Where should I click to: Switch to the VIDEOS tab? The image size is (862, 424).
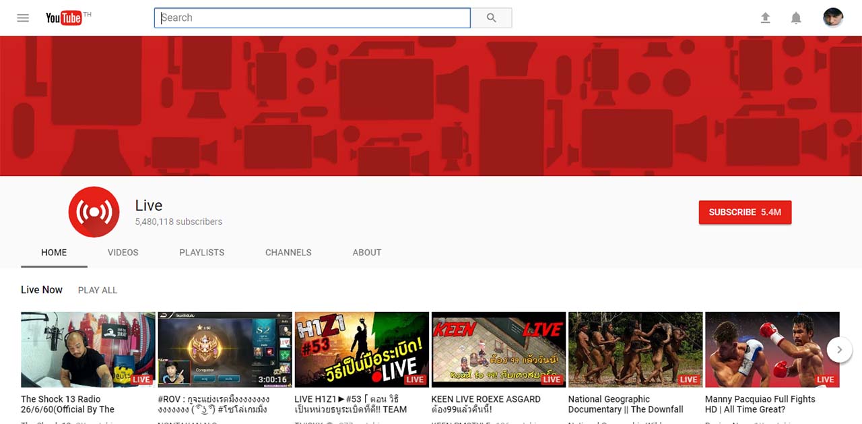coord(123,252)
